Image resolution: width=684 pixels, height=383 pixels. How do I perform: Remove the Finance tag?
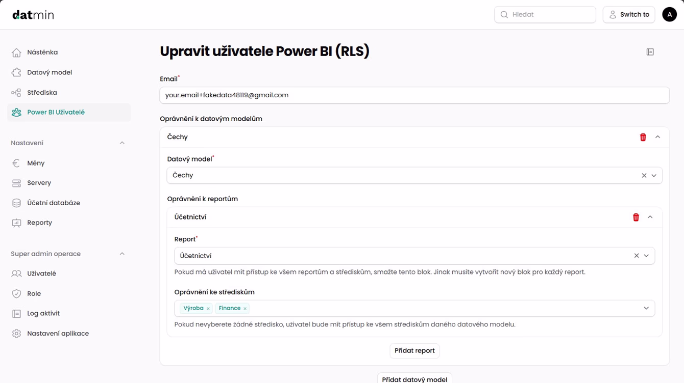(x=245, y=309)
